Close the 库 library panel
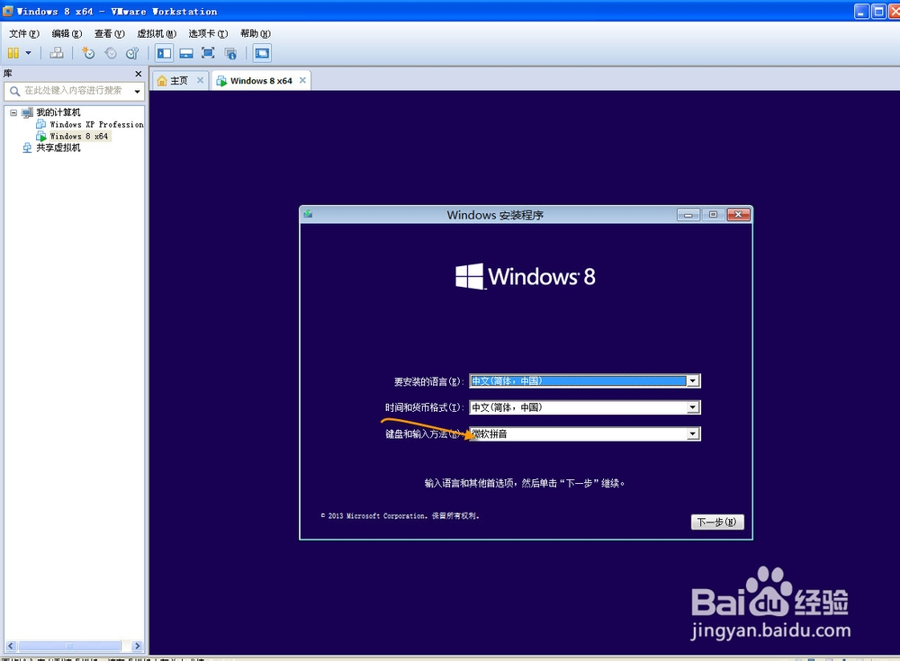This screenshot has width=900, height=661. pos(138,74)
